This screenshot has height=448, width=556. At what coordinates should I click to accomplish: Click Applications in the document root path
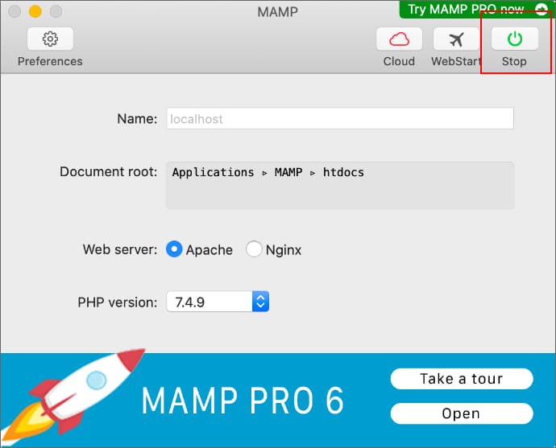[x=213, y=172]
